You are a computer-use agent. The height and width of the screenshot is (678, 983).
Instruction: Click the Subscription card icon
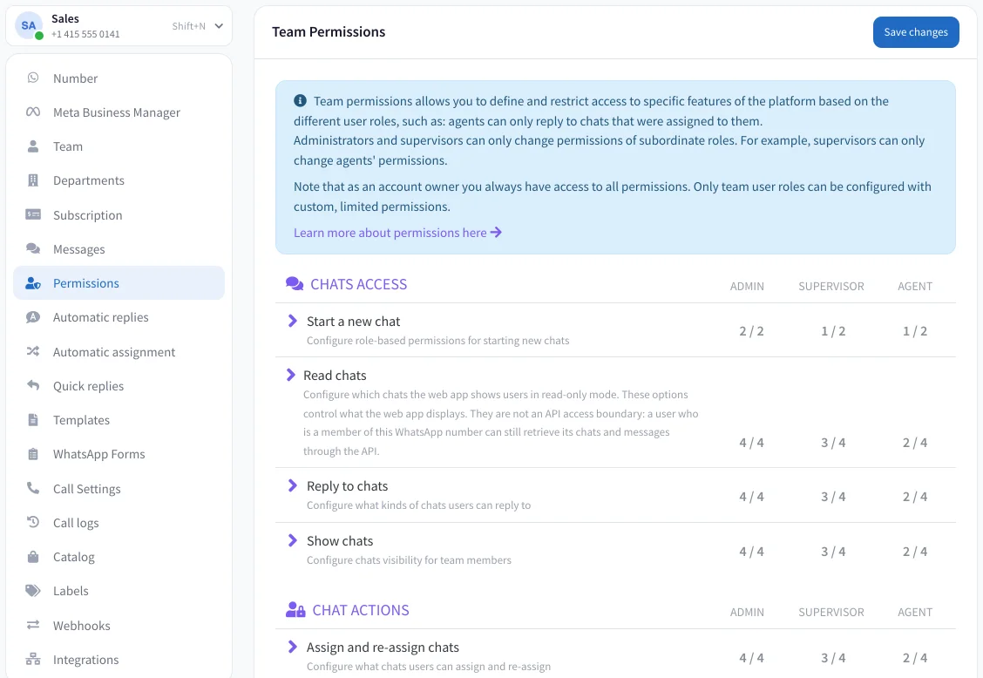coord(32,214)
